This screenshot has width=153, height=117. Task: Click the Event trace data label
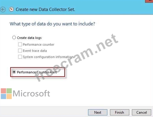[x=35, y=51]
